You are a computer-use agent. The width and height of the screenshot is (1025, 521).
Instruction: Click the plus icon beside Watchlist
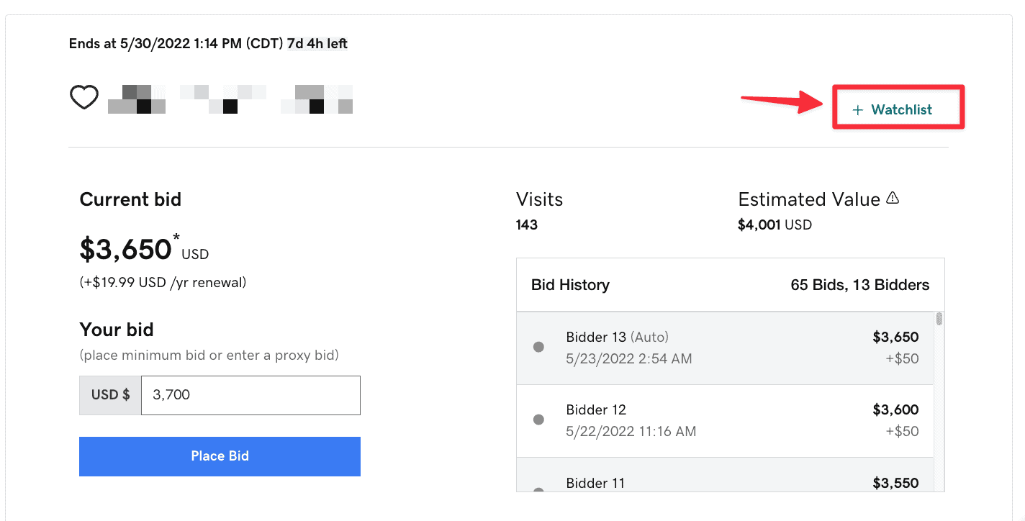pos(857,110)
